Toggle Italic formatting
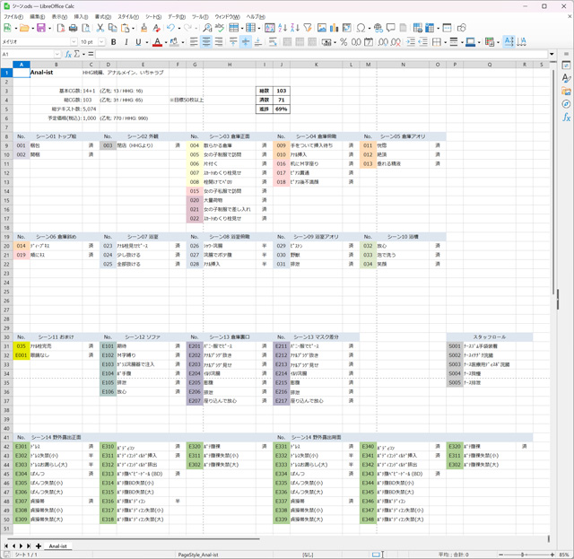Image resolution: width=574 pixels, height=559 pixels. pos(126,42)
